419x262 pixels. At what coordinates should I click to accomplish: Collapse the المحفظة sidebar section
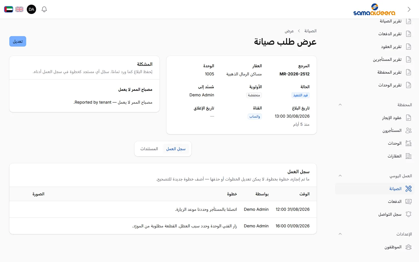click(x=340, y=105)
